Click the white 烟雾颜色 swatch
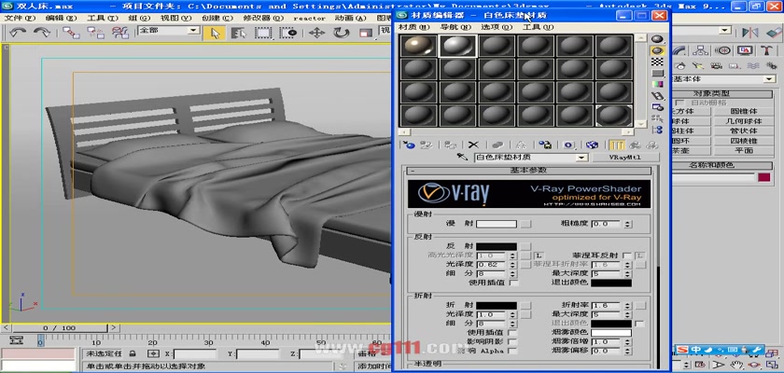Image resolution: width=784 pixels, height=373 pixels. (x=611, y=333)
